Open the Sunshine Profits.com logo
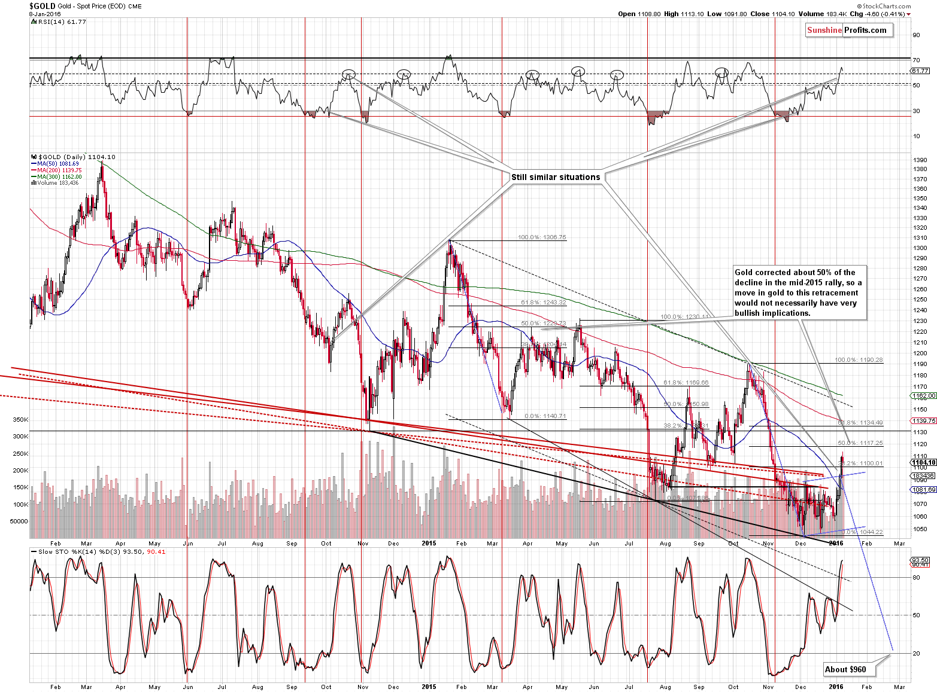Image resolution: width=937 pixels, height=692 pixels. point(850,30)
